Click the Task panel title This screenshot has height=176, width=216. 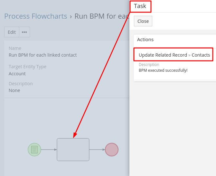coord(140,6)
